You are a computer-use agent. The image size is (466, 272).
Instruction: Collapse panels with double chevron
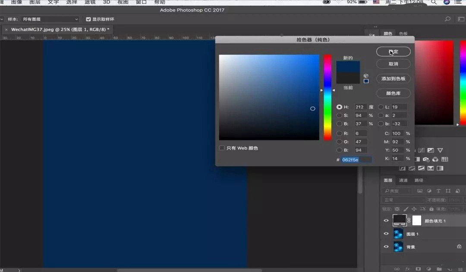(376, 26)
